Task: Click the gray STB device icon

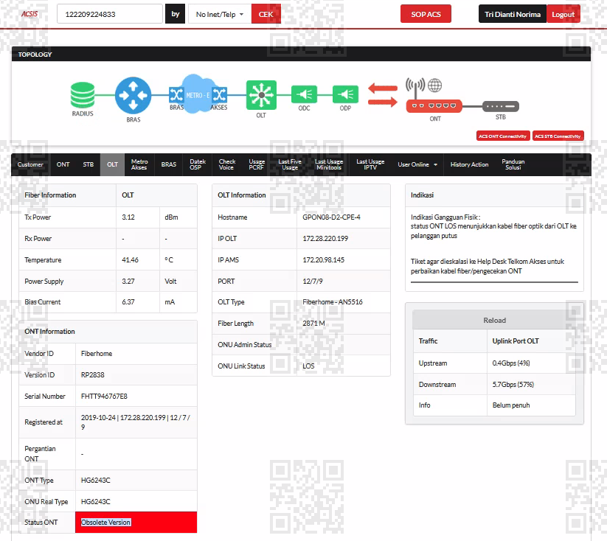Action: coord(501,106)
